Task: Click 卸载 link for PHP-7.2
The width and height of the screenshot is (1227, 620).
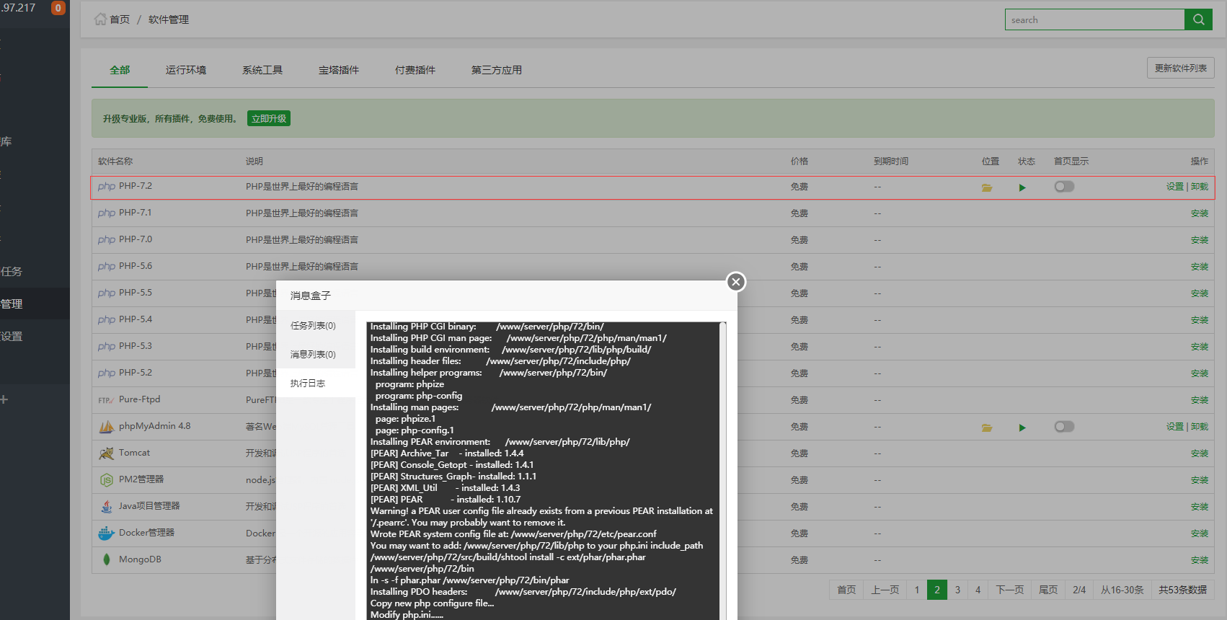Action: pyautogui.click(x=1200, y=187)
